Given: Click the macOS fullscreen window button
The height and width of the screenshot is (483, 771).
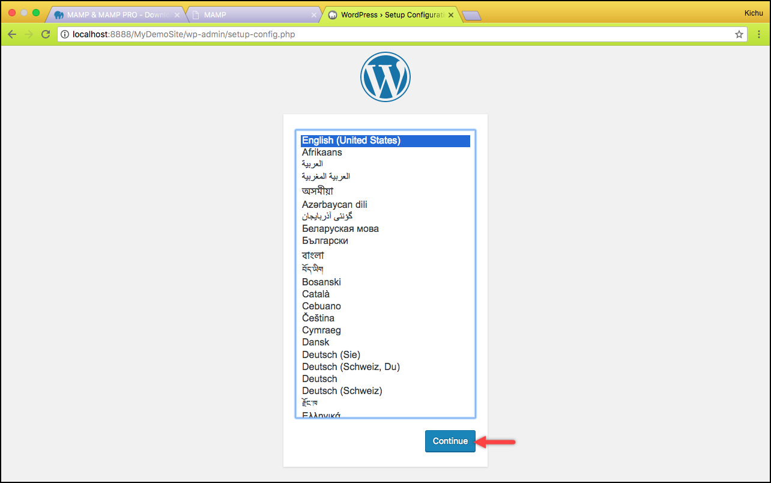Looking at the screenshot, I should tap(36, 13).
